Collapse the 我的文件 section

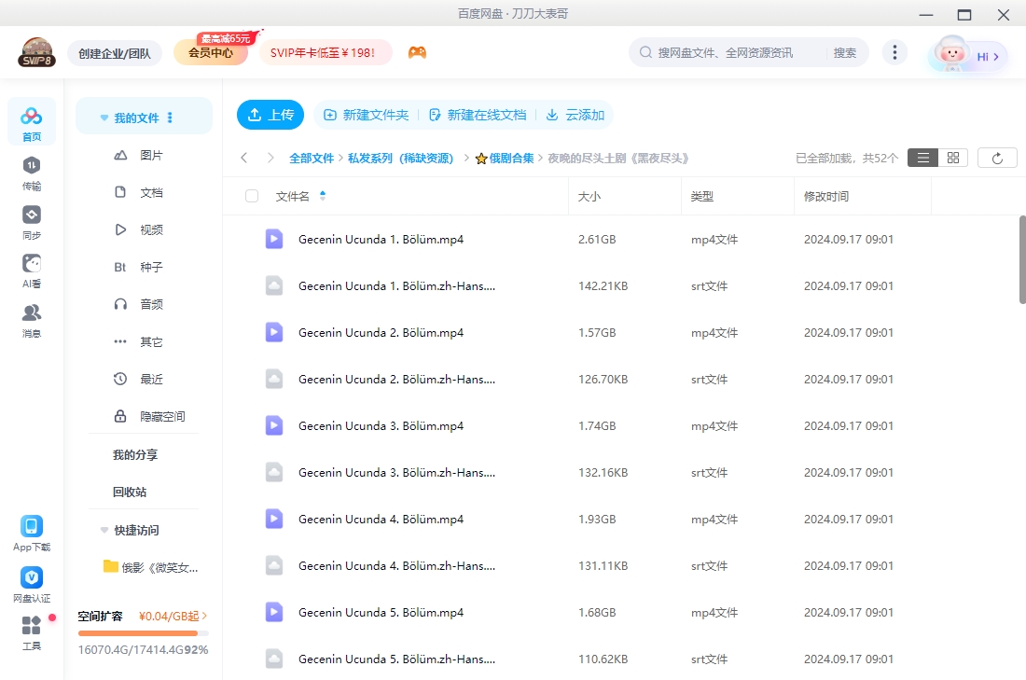coord(104,116)
